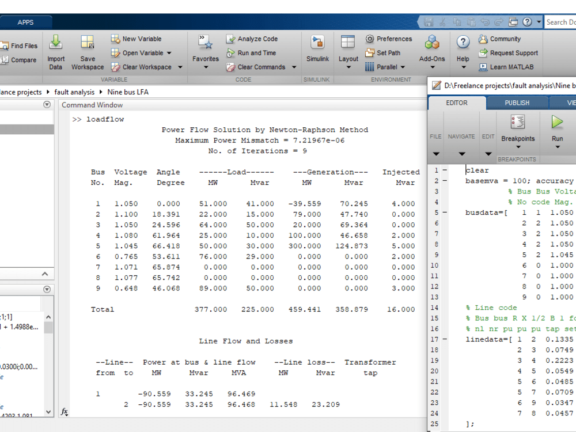Open the Layout icon
The width and height of the screenshot is (576, 432).
point(347,42)
